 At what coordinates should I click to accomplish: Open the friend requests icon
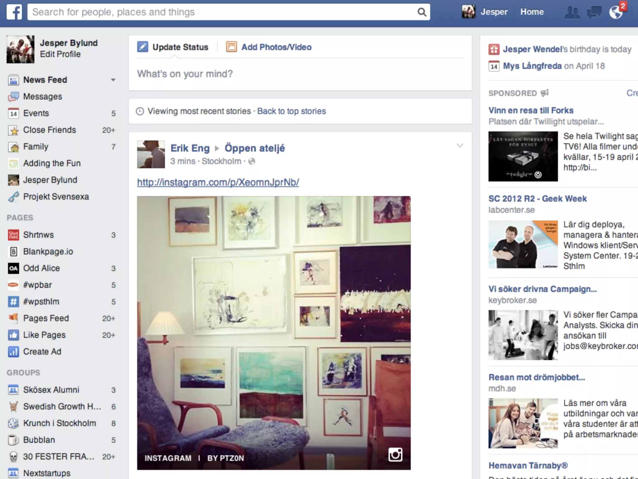(x=572, y=12)
